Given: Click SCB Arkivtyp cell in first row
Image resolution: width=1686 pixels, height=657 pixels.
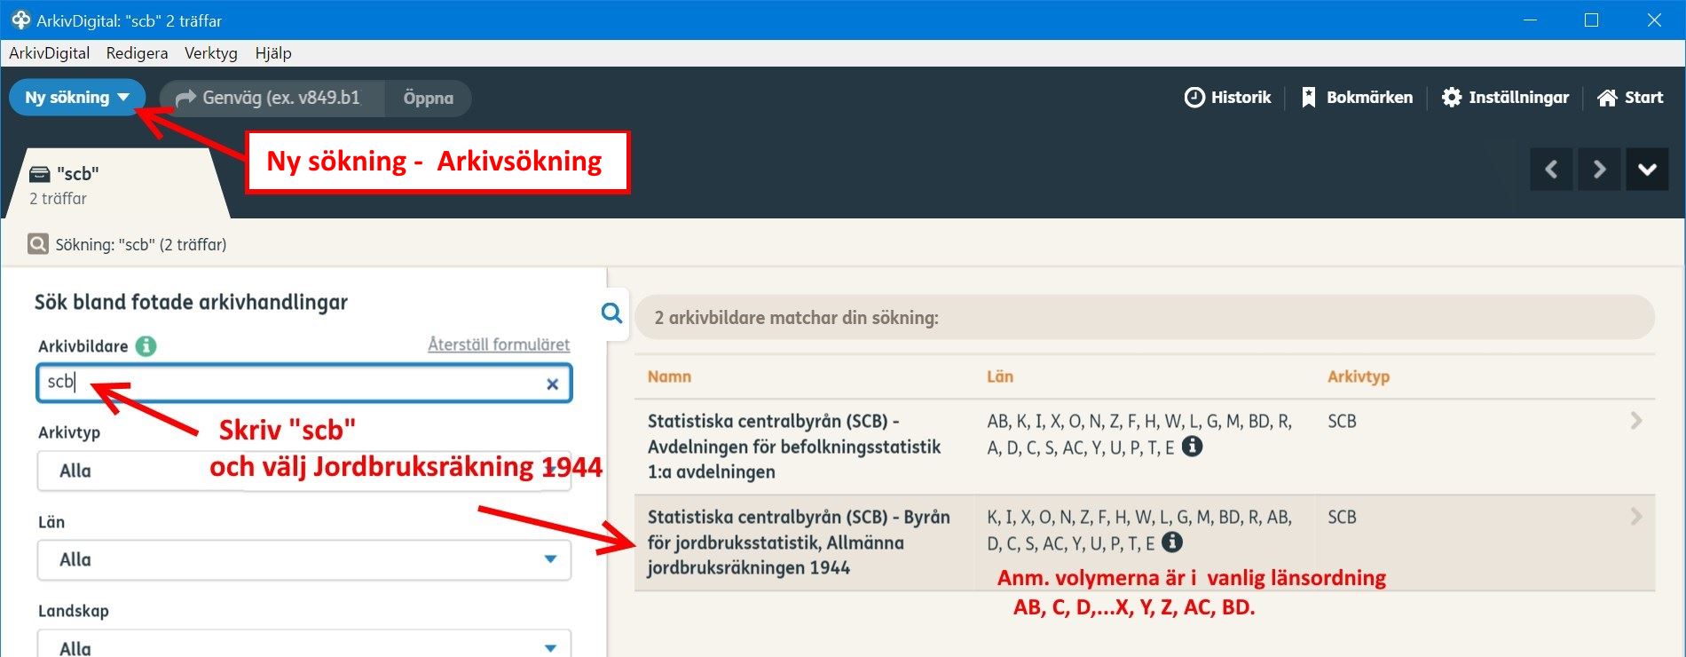Looking at the screenshot, I should (x=1342, y=422).
